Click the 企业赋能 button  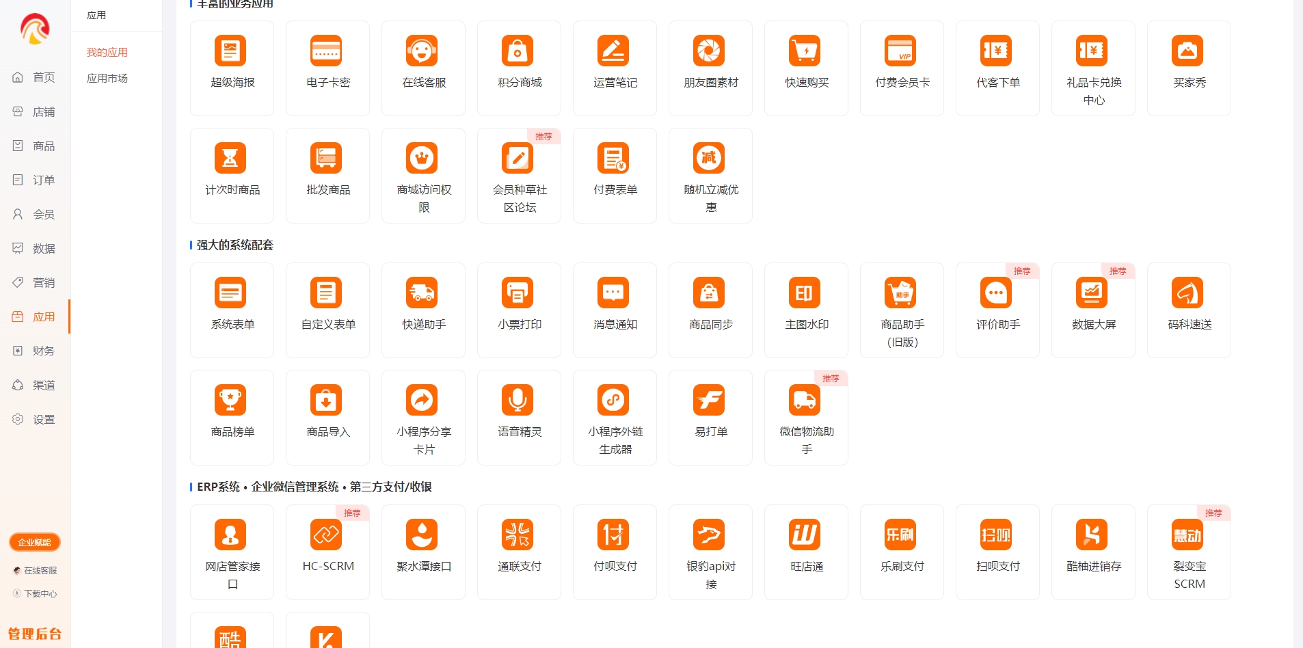[x=35, y=542]
